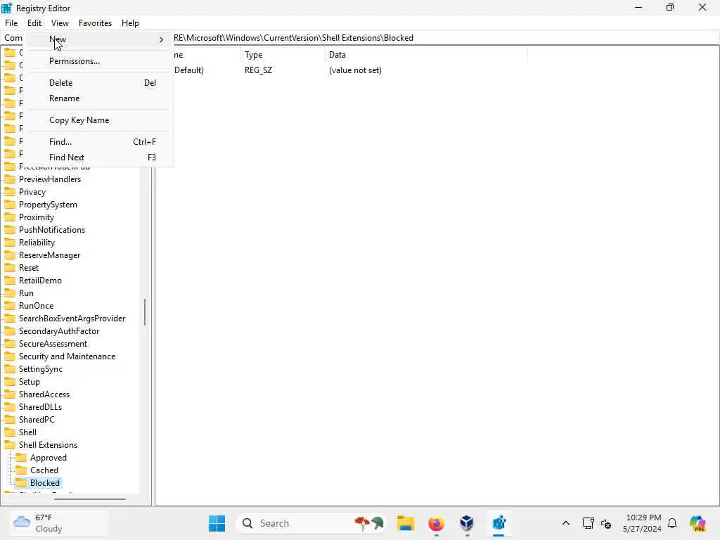Select the ReserveManager folder icon
The height and width of the screenshot is (540, 720).
[10, 255]
